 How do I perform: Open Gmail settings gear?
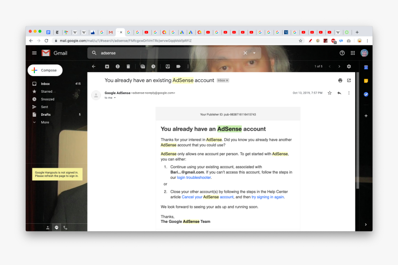(x=349, y=66)
